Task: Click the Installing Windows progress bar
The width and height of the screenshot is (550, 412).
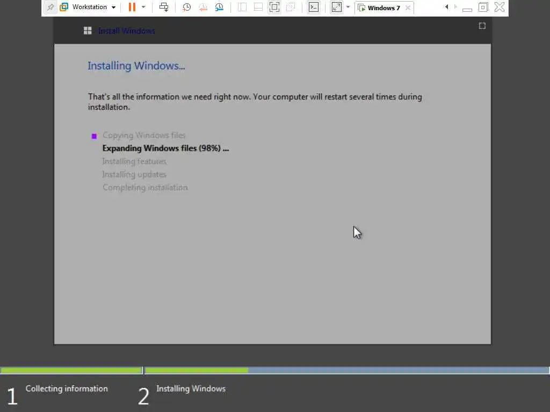Action: click(348, 370)
